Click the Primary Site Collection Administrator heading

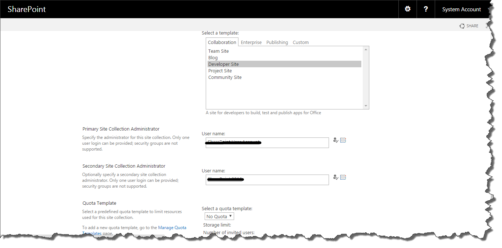point(121,129)
